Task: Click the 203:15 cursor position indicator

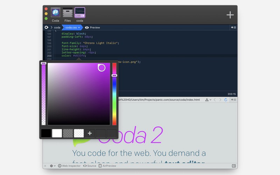Action: 231,94
